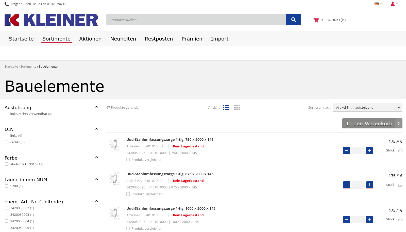Open the Neuheiten menu item
406x232 pixels.
(123, 38)
